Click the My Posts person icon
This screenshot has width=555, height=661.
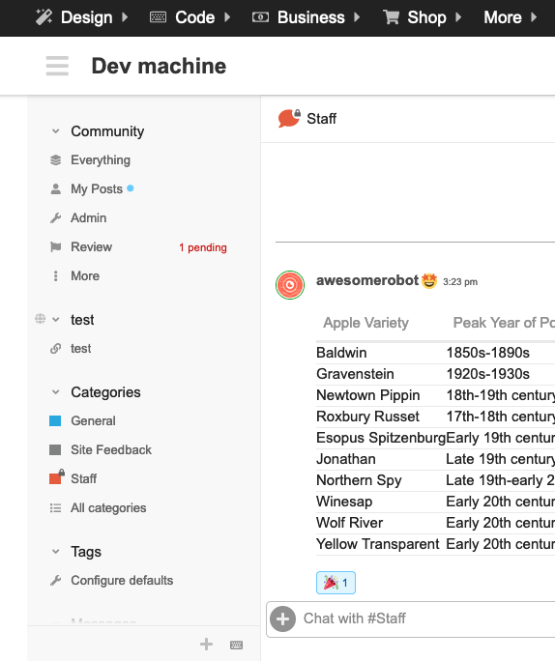click(56, 188)
